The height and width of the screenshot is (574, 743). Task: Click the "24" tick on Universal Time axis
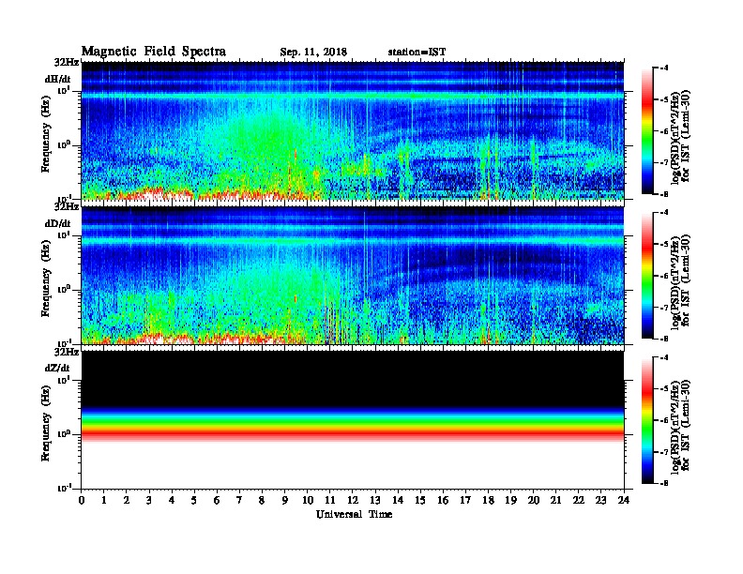point(624,501)
